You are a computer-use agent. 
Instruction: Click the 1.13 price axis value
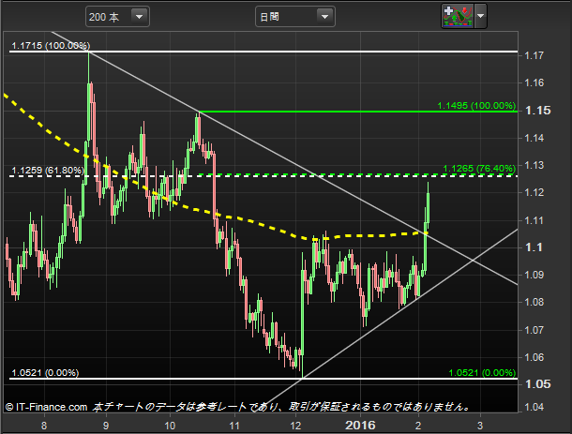tap(534, 165)
